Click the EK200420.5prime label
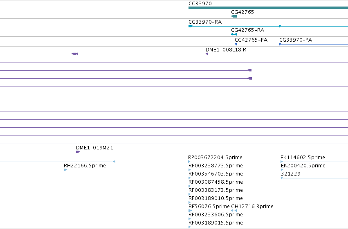348x229 pixels. pyautogui.click(x=303, y=166)
